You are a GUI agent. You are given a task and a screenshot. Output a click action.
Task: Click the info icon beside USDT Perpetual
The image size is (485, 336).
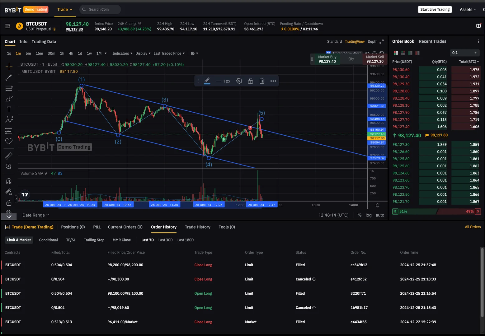[54, 29]
